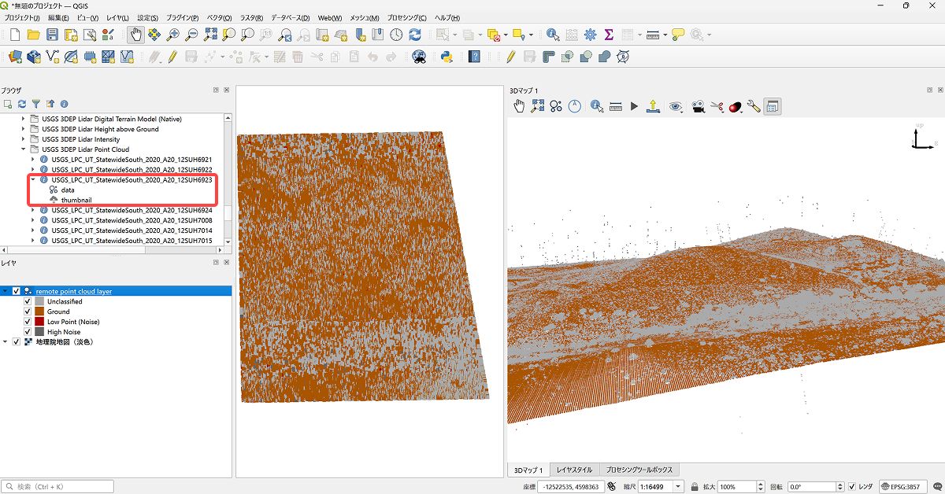Uncheck the Ground class checkbox
The width and height of the screenshot is (945, 494).
(x=28, y=312)
